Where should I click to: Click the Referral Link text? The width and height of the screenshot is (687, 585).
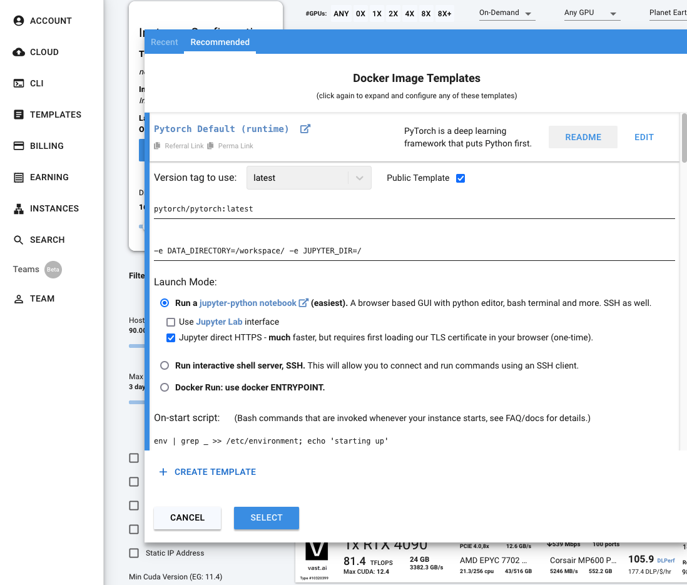(184, 146)
